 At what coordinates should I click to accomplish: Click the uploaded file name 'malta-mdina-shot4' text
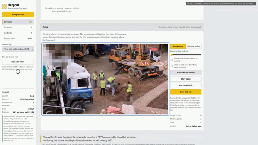(17, 67)
